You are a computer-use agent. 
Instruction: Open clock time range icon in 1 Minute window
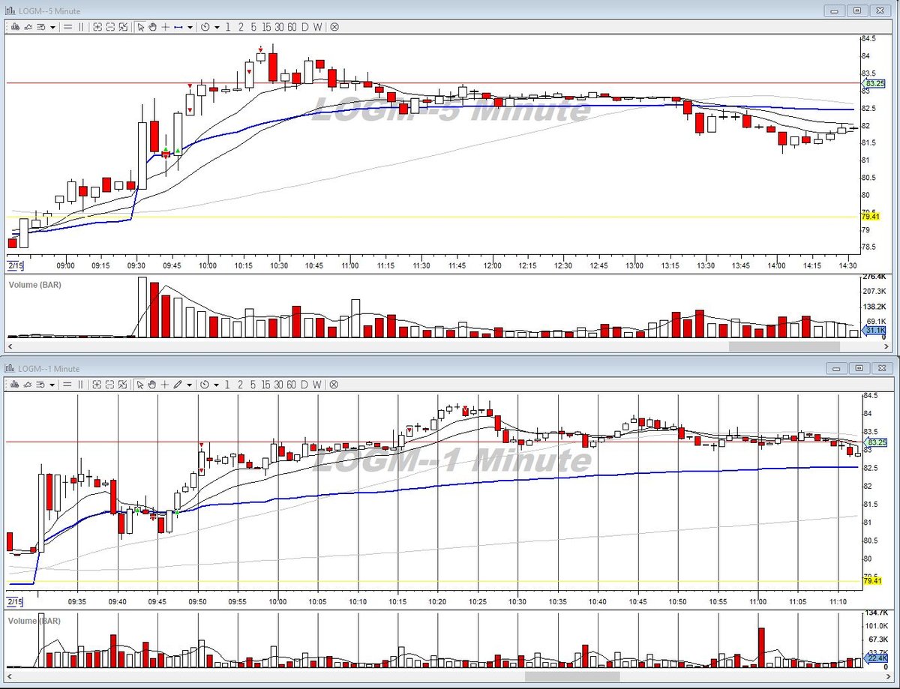(205, 384)
